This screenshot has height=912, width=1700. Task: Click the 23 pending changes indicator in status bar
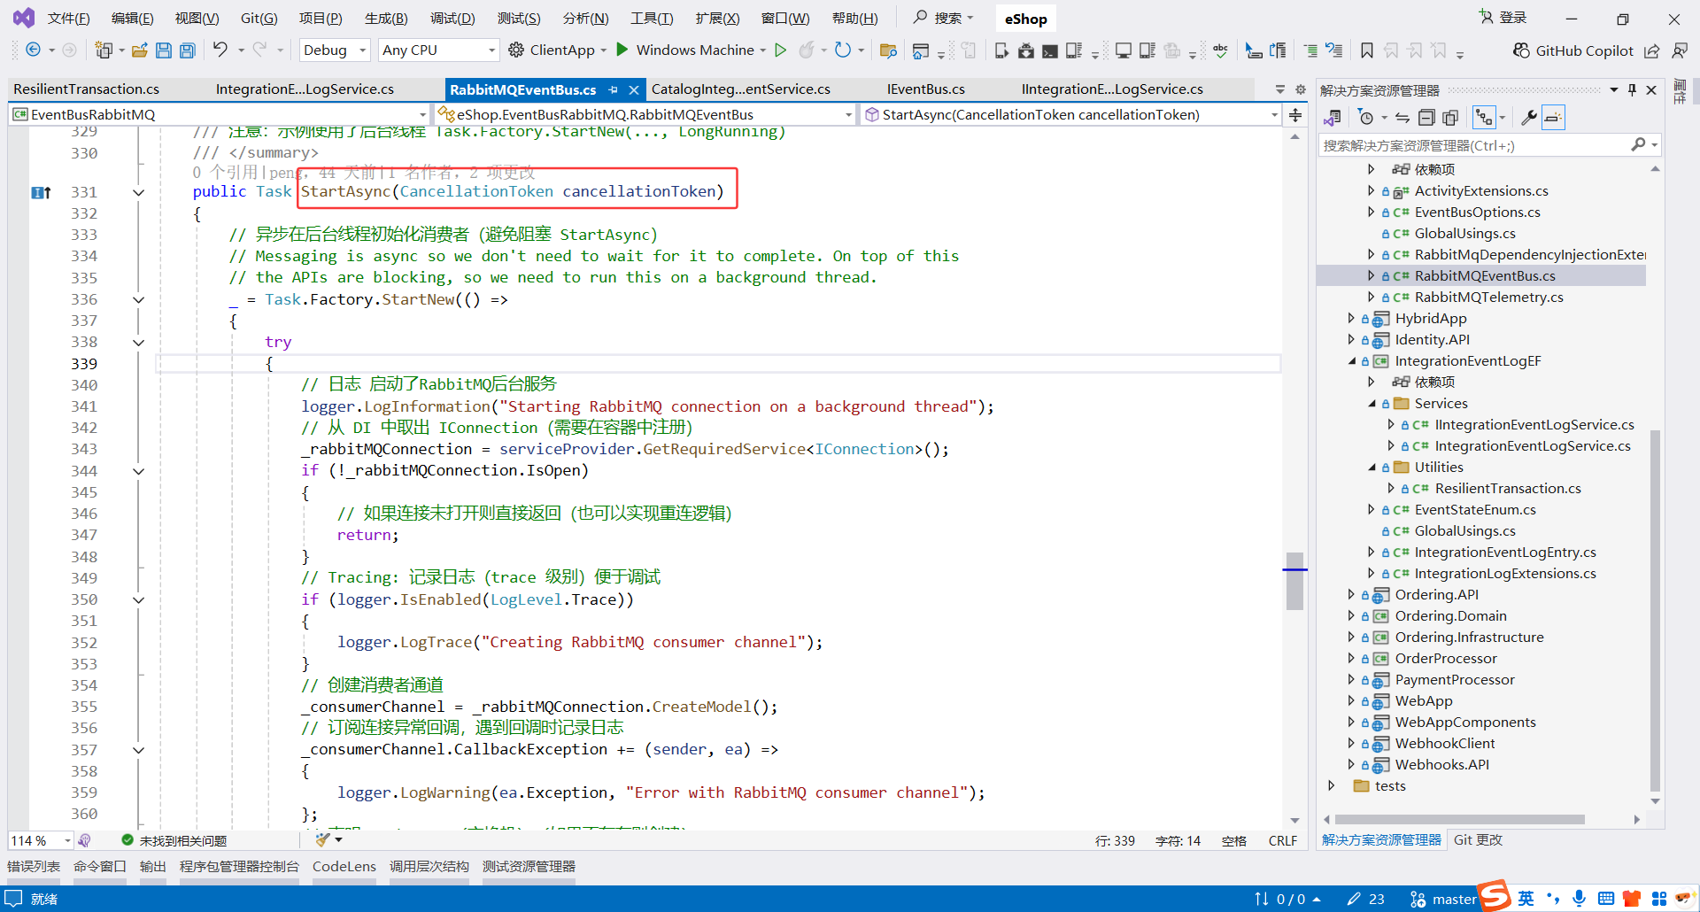[x=1365, y=899]
